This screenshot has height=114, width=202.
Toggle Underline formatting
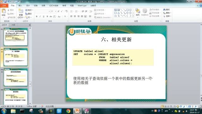44,16
